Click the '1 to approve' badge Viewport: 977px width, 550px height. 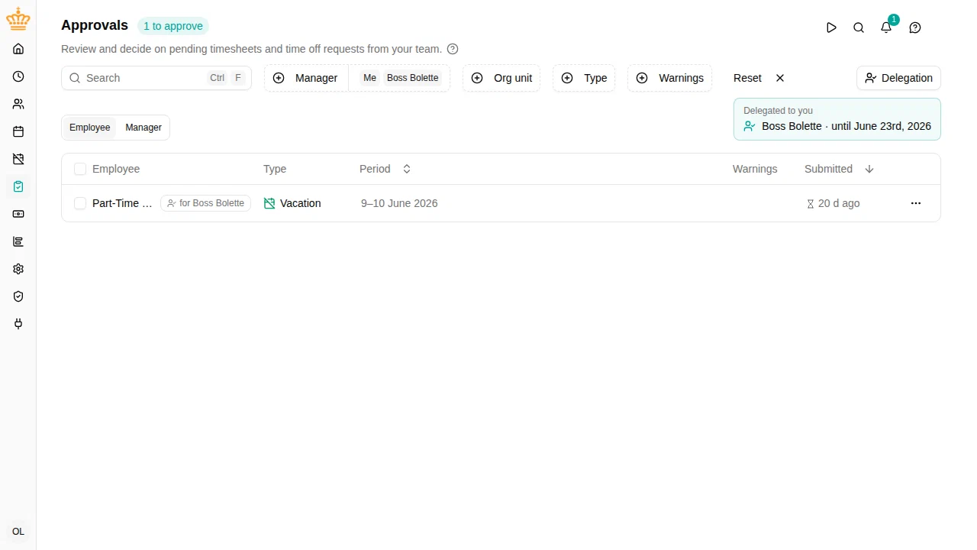pyautogui.click(x=173, y=26)
